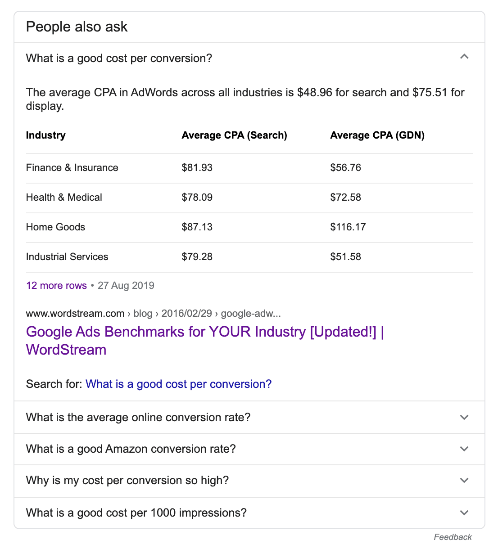This screenshot has height=558, width=498.
Task: Click the Search for good cost per conversion link
Action: tap(178, 384)
